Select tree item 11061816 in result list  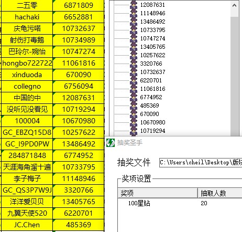click(x=152, y=89)
